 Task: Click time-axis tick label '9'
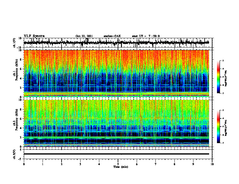tap(193, 164)
